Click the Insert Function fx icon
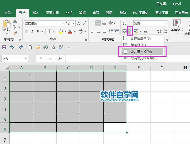 pos(60,58)
